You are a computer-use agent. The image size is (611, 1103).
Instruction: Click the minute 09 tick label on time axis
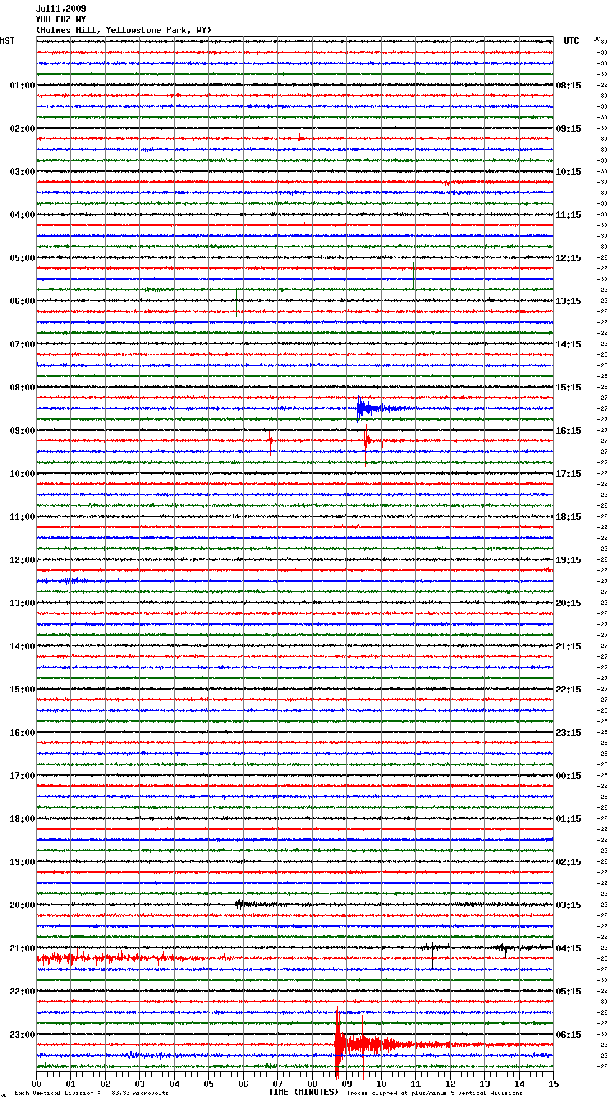point(346,1084)
